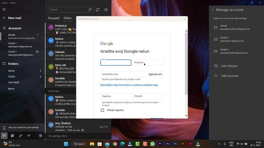Click the Ime first name field

[115, 62]
